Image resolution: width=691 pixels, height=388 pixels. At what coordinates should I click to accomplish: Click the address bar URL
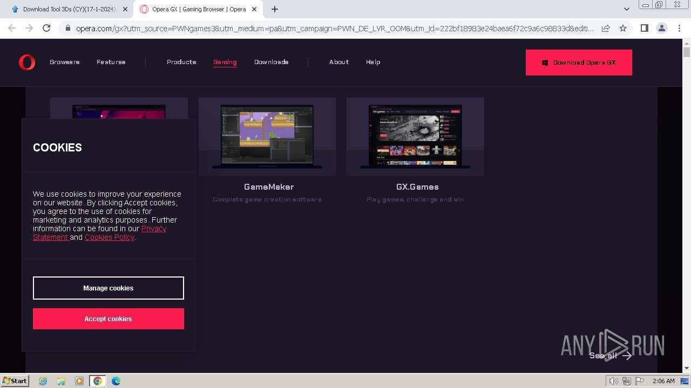[x=335, y=28]
